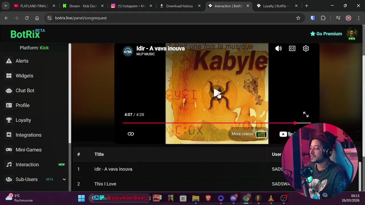Click the # column header
Screen dimensions: 365x205
coord(78,154)
